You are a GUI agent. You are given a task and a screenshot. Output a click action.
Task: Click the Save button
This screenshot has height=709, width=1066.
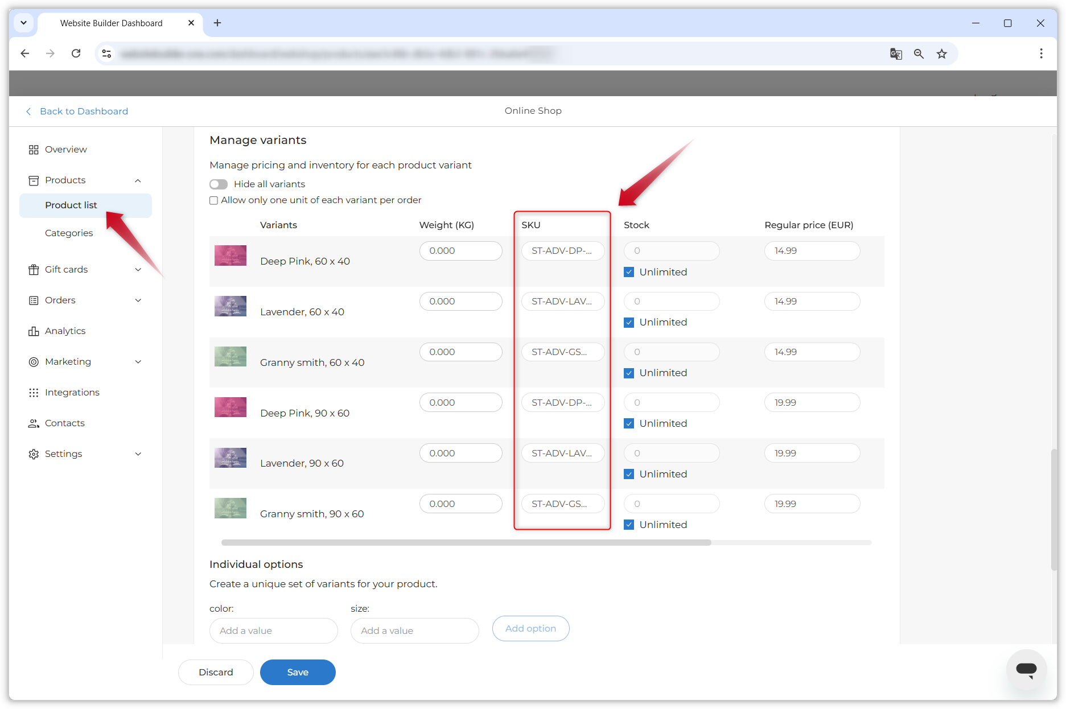(x=298, y=673)
